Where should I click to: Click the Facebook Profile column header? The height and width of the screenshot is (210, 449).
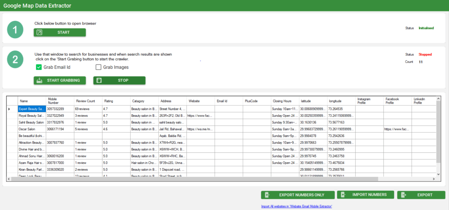point(397,101)
